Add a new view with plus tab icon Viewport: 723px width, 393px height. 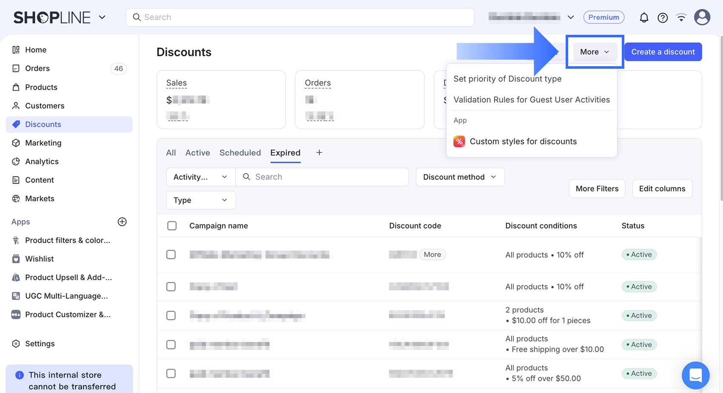pos(319,152)
